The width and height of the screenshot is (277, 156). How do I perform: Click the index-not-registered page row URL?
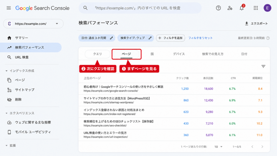(x=109, y=114)
